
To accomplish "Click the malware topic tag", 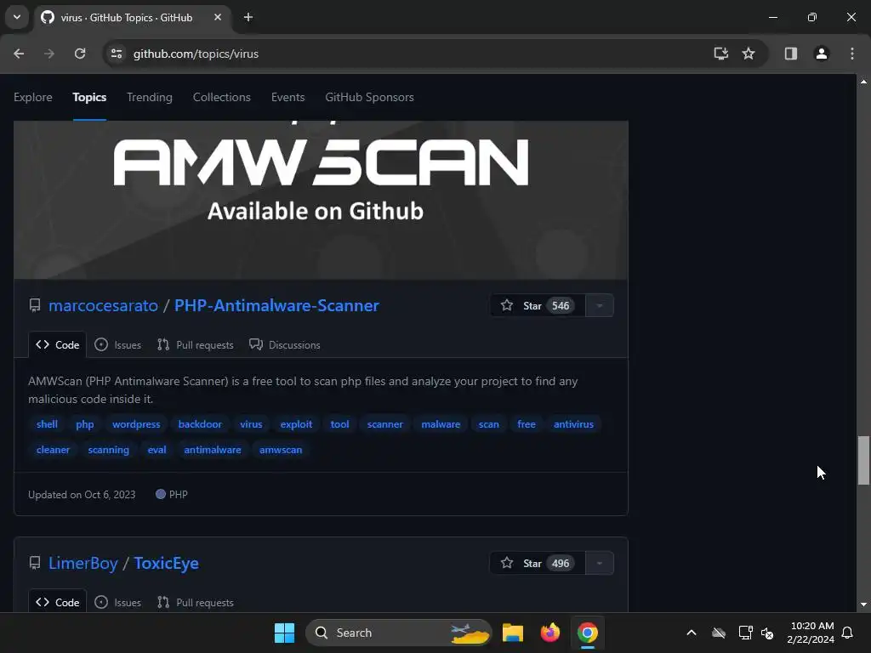I will pos(441,424).
